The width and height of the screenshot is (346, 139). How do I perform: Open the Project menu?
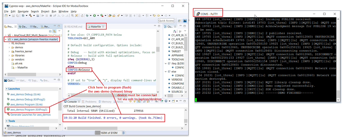[45, 11]
